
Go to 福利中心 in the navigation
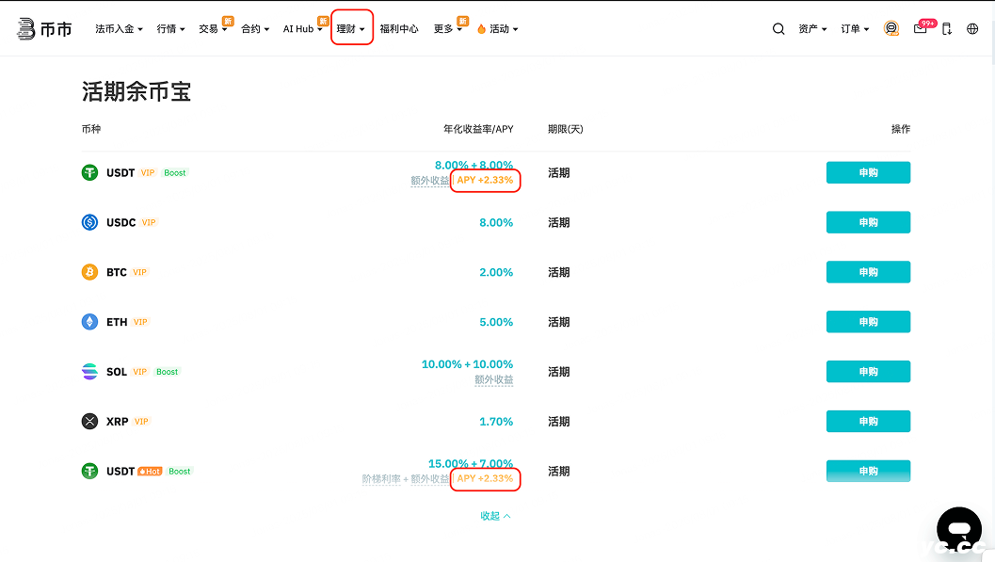click(x=399, y=29)
